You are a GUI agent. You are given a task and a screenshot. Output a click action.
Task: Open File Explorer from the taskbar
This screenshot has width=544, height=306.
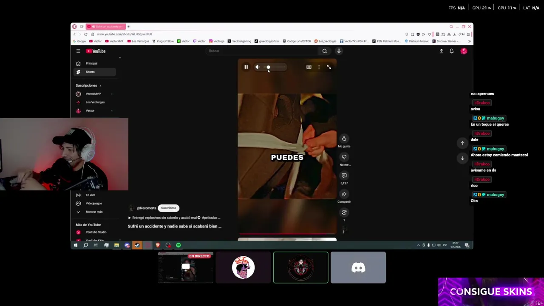coord(116,245)
